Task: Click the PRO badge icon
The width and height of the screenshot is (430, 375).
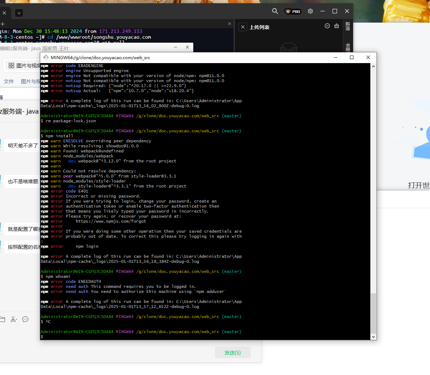Action: tap(292, 11)
